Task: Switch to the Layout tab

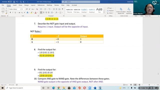Action: coord(33,5)
